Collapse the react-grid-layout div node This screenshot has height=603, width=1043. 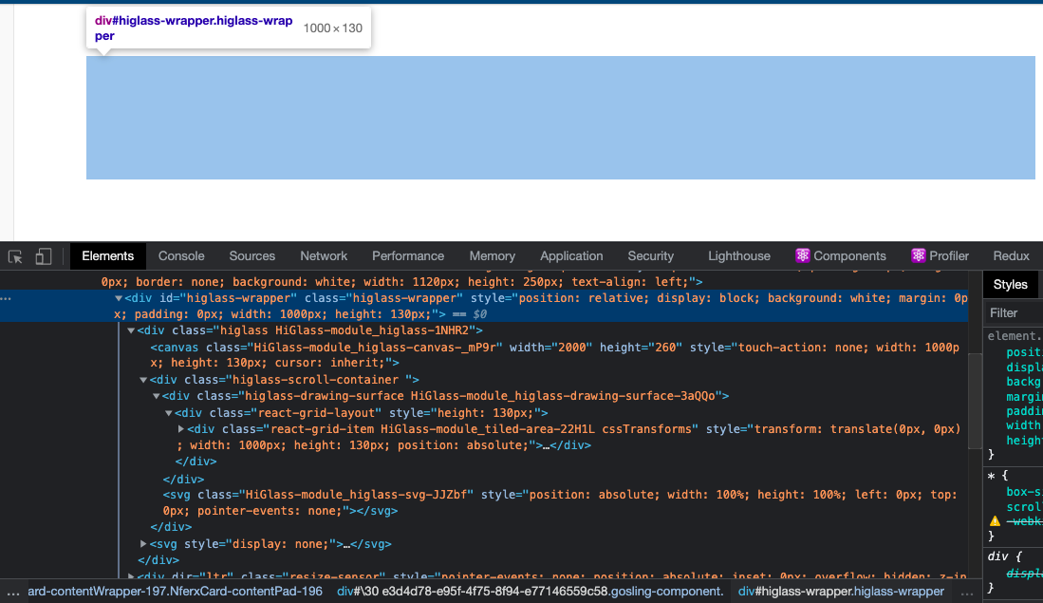pyautogui.click(x=169, y=413)
